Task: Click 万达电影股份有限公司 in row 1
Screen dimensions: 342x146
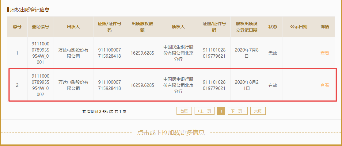Action: (74, 53)
